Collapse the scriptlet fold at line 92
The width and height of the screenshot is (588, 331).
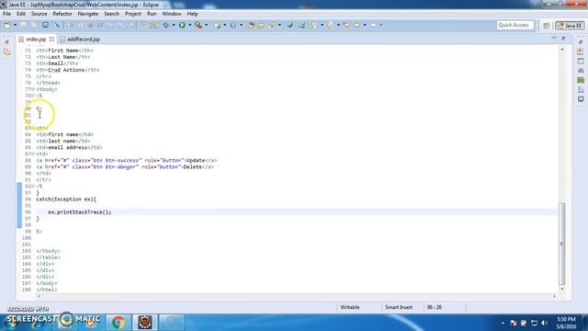(x=33, y=186)
